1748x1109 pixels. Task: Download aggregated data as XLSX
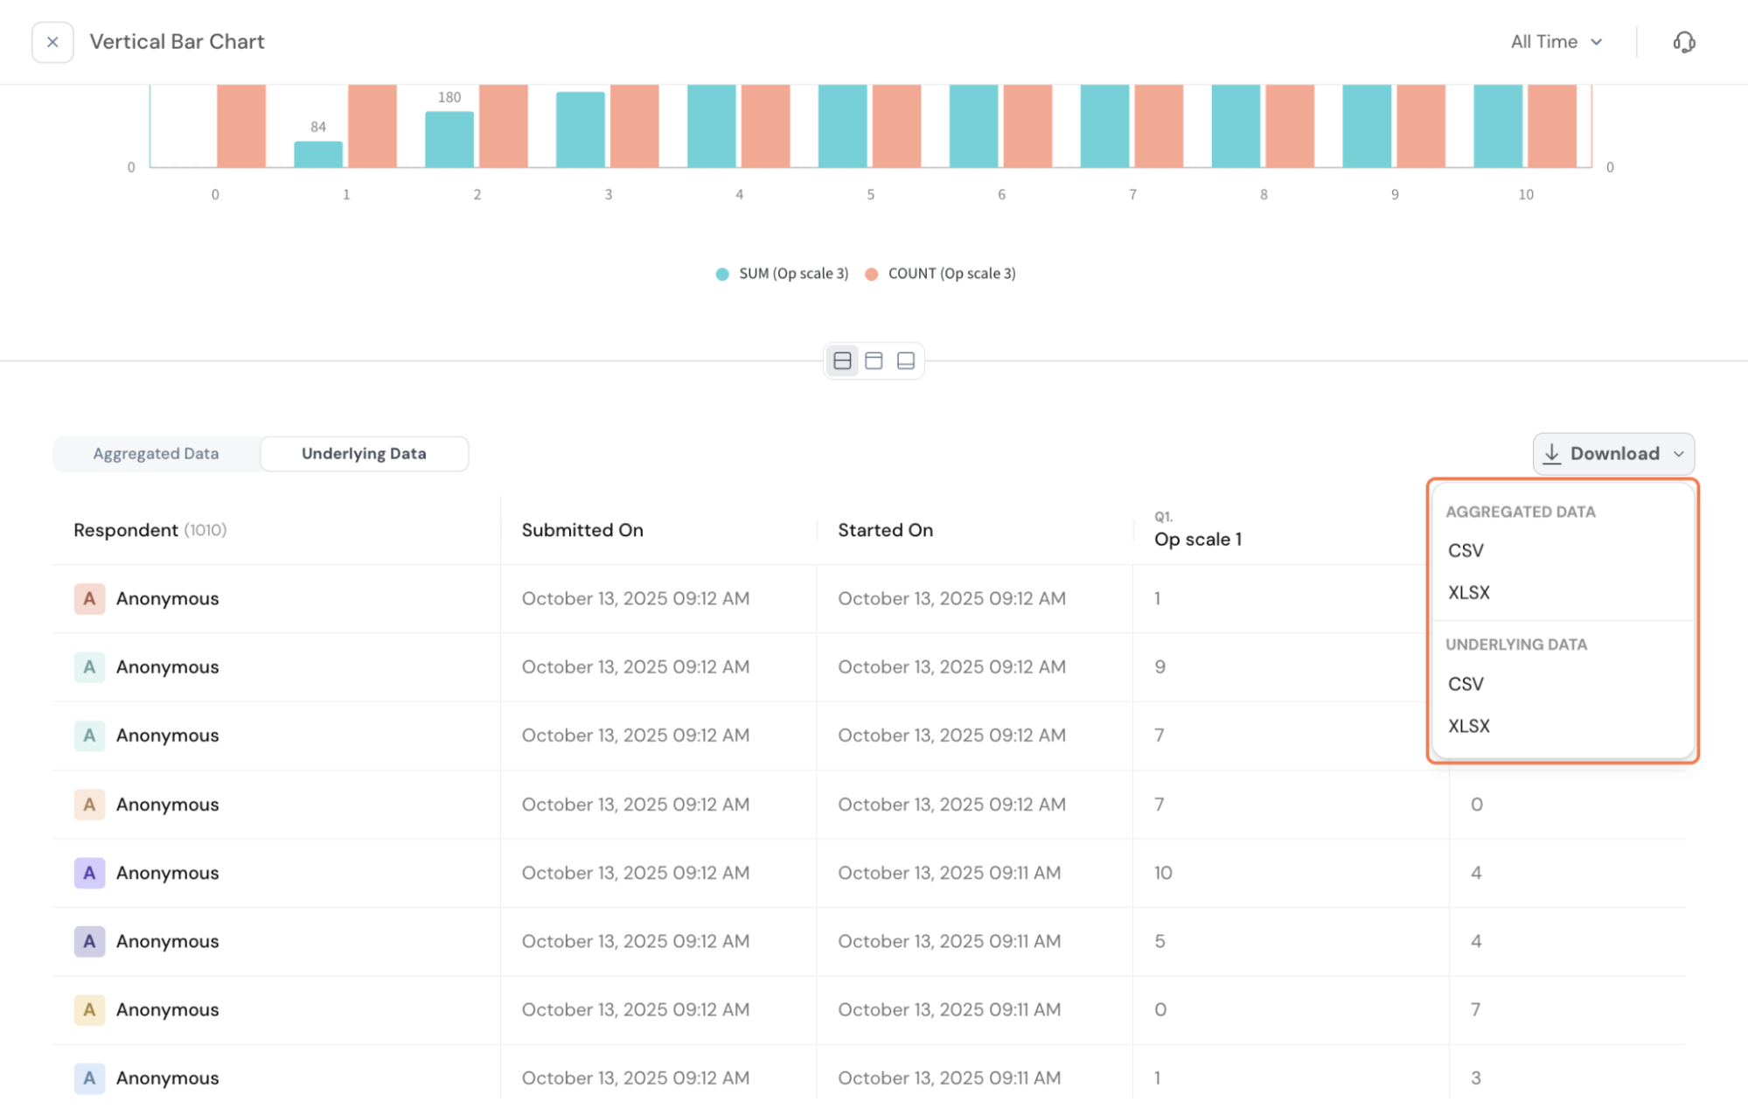click(x=1468, y=593)
